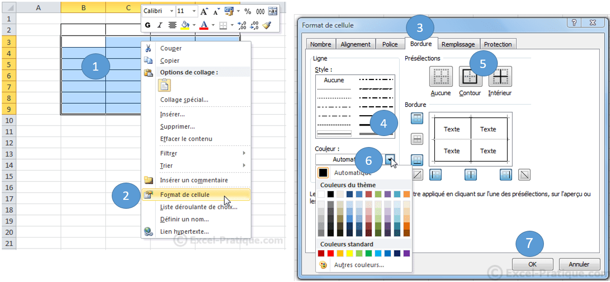This screenshot has height=282, width=610.
Task: Click the merge and center icon
Action: click(x=273, y=12)
